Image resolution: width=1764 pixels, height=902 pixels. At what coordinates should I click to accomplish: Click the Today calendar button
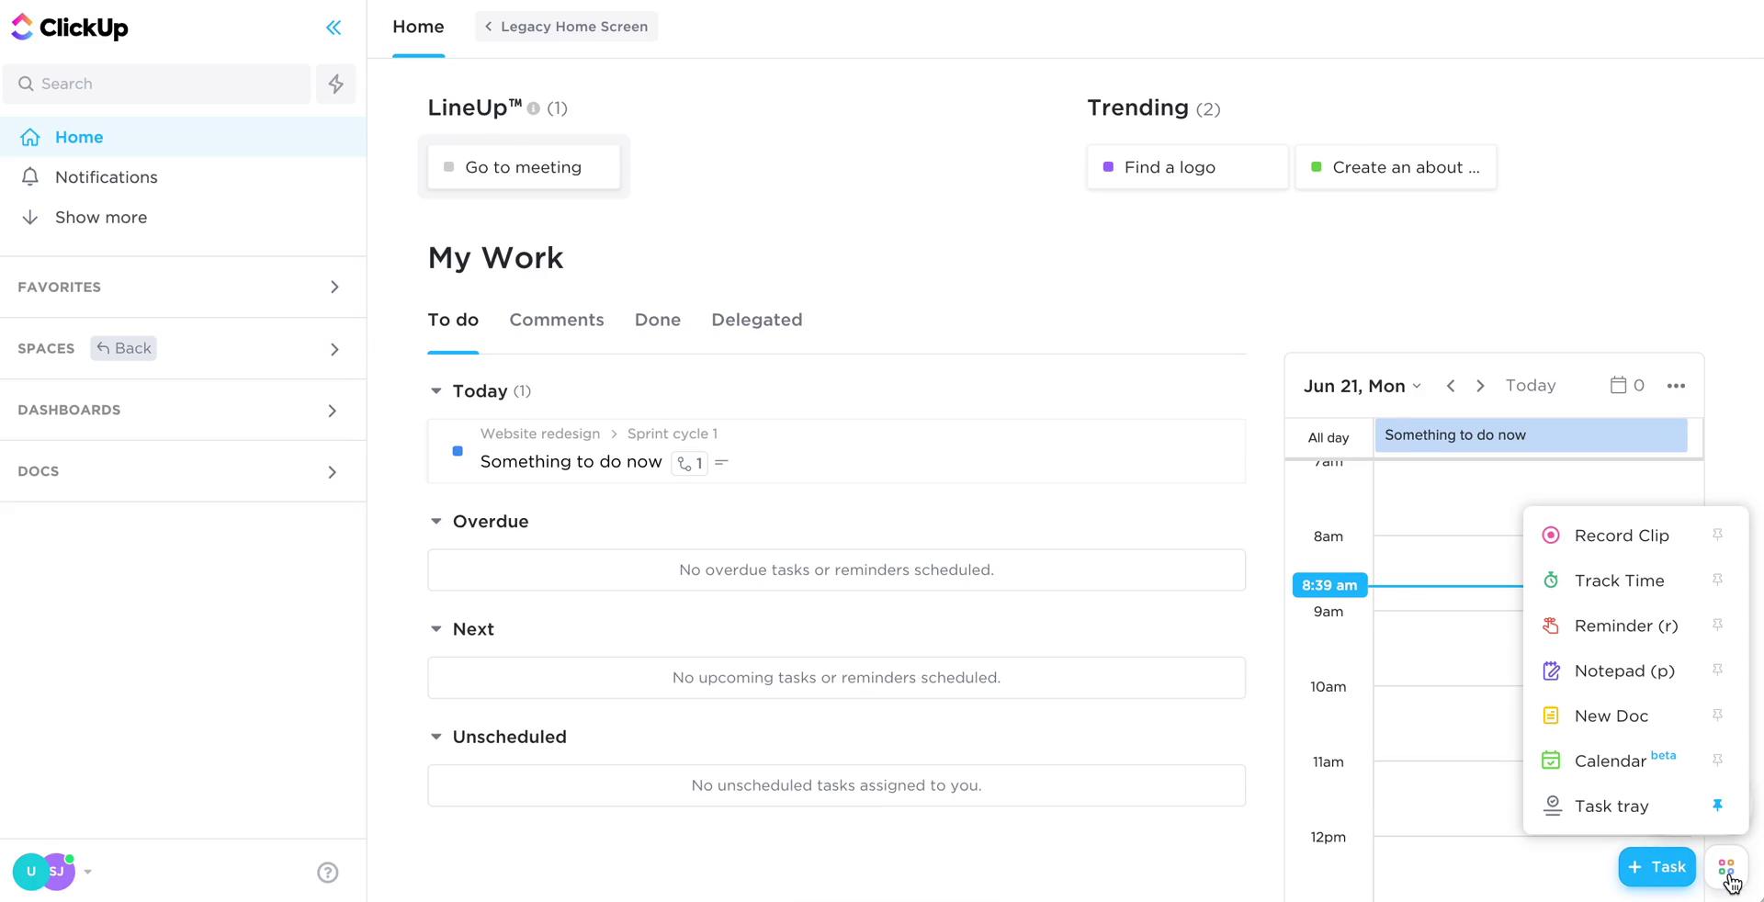[x=1531, y=386]
